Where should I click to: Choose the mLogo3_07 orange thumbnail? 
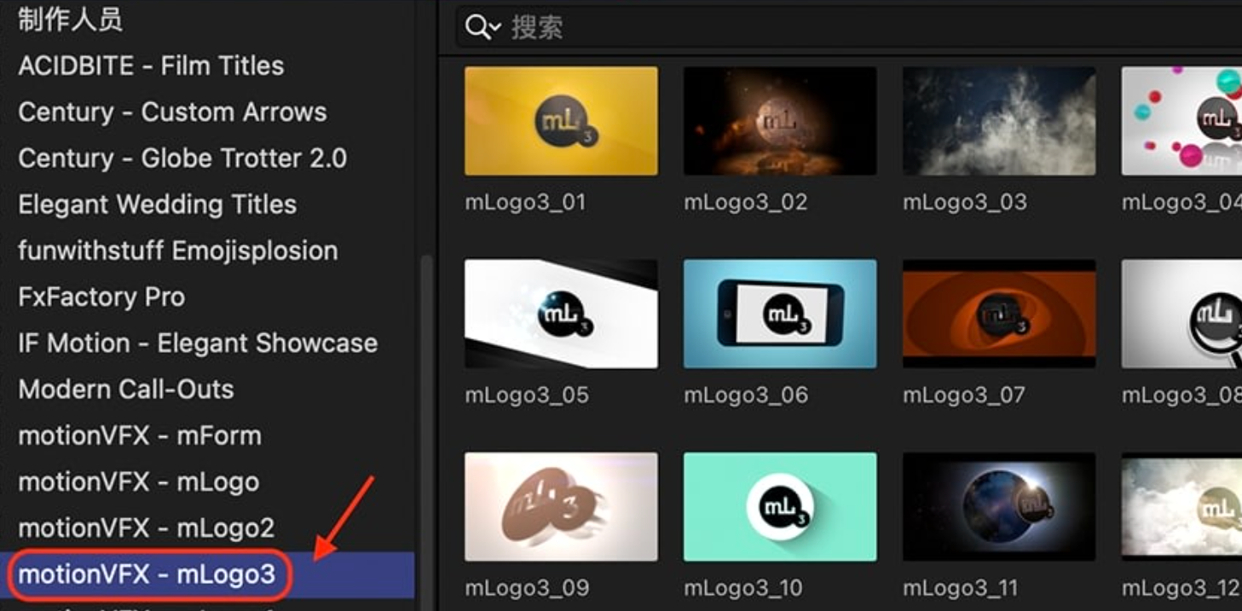click(999, 314)
